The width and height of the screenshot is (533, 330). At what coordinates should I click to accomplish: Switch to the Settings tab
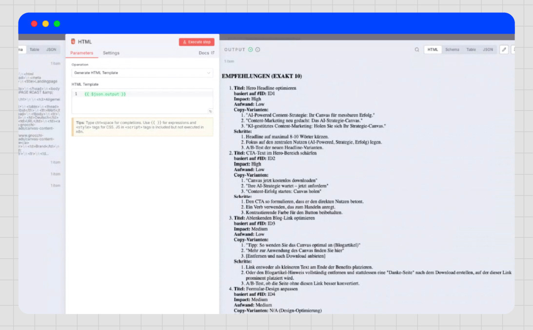(x=111, y=53)
